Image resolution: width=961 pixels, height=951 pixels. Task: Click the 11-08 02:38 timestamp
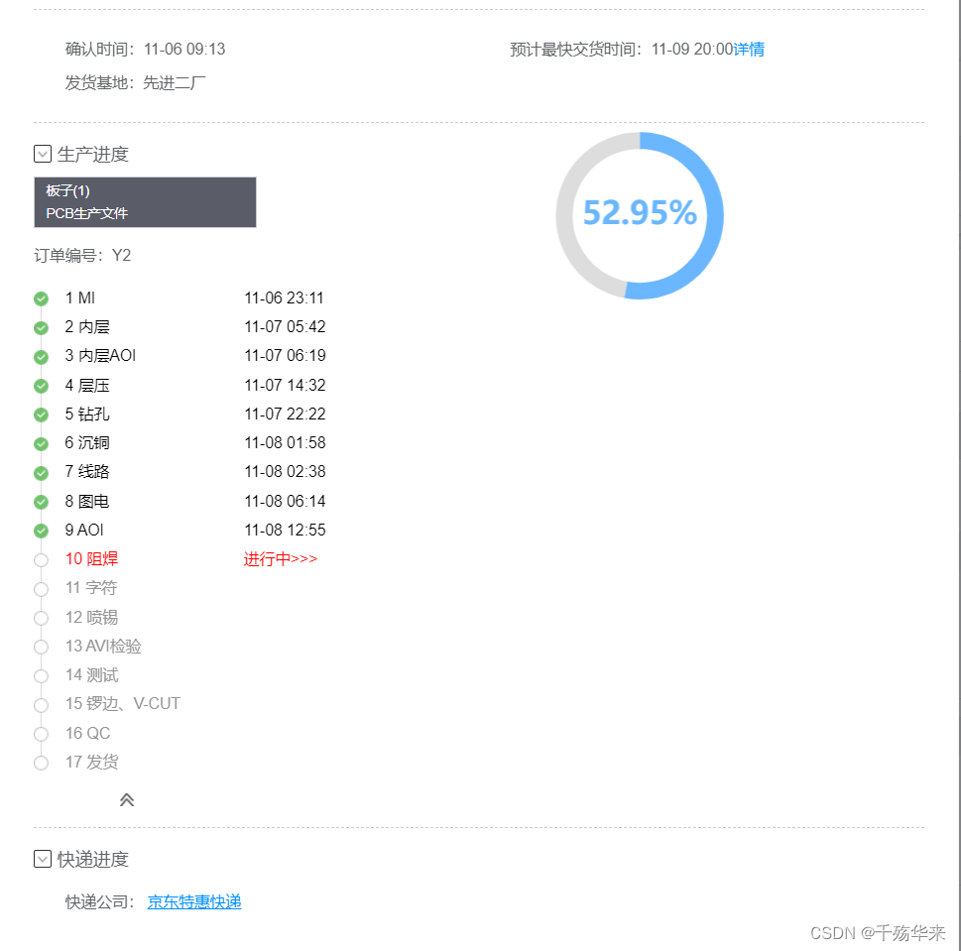point(285,471)
